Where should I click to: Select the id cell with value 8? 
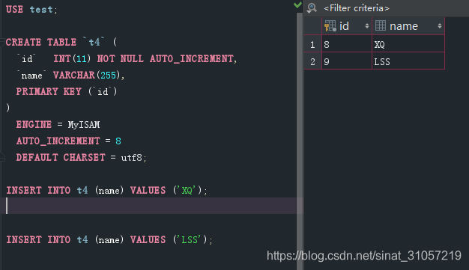(347, 45)
